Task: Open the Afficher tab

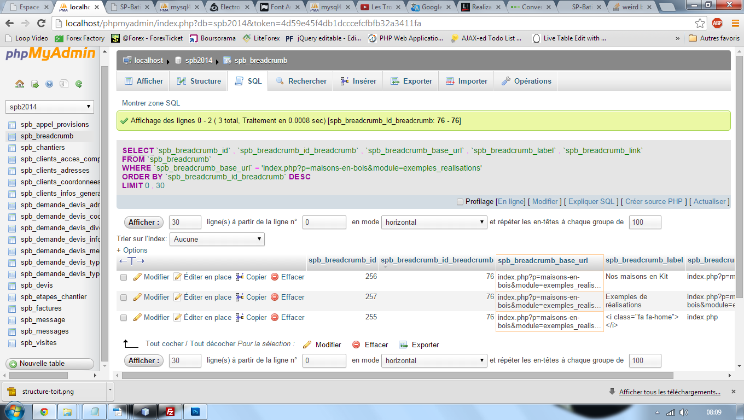Action: pos(144,81)
